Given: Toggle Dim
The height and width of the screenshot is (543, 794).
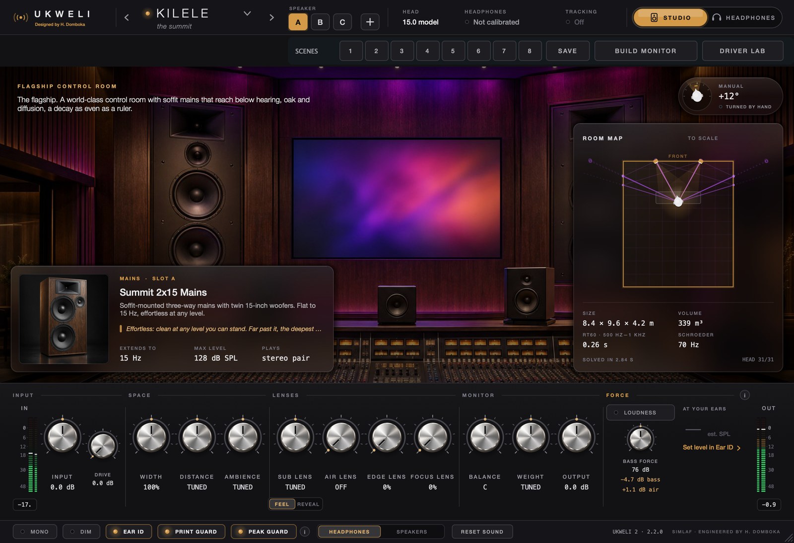Looking at the screenshot, I should click(81, 532).
